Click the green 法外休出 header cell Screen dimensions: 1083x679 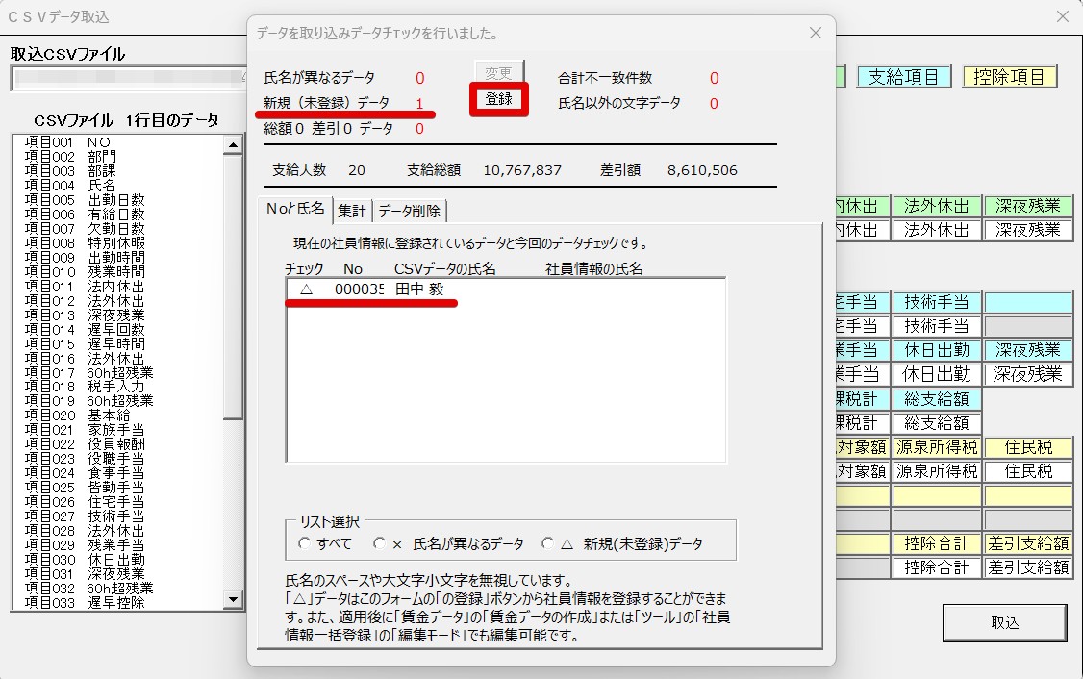[x=937, y=206]
